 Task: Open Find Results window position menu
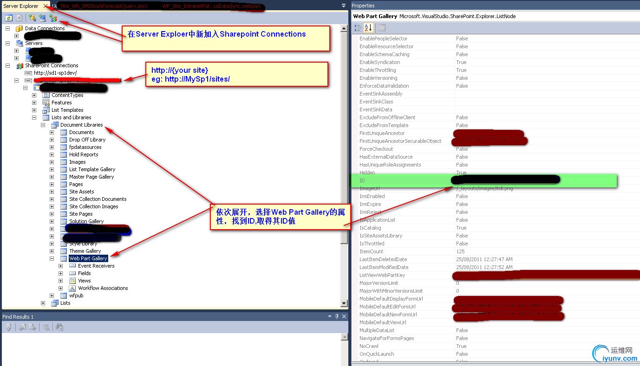tap(330, 316)
